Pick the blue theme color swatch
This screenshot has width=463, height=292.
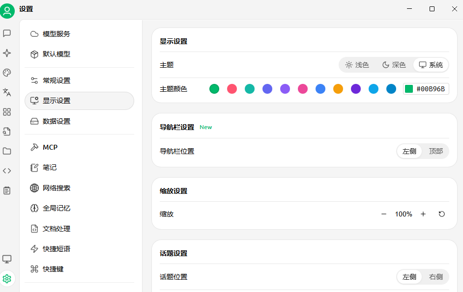(x=320, y=89)
